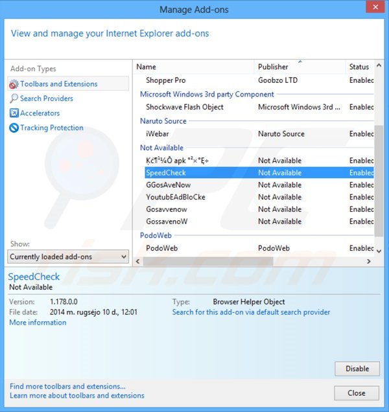The image size is (389, 412).
Task: Select the PodoWeb add-on entry
Action: click(161, 248)
